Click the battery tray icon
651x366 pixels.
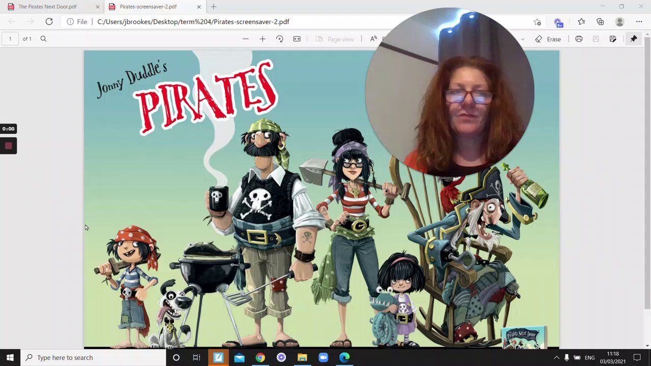pos(577,358)
